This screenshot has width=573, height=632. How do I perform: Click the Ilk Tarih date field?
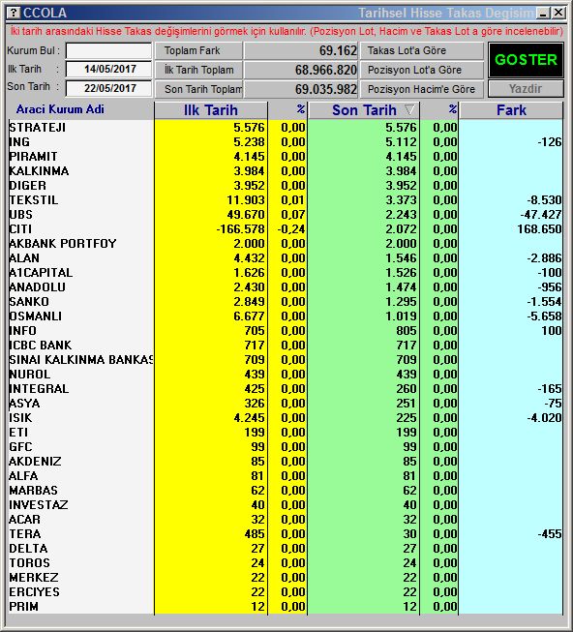(108, 69)
